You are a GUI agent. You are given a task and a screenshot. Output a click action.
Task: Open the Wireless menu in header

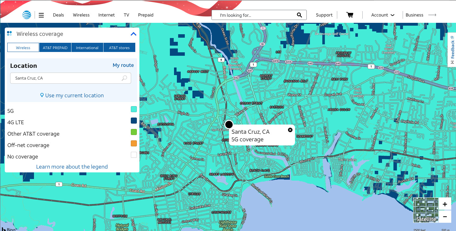tap(81, 15)
